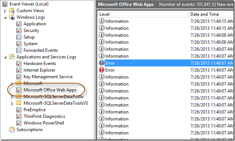
Task: Click the Applications and Services Logs folder icon
Action: [x=12, y=57]
